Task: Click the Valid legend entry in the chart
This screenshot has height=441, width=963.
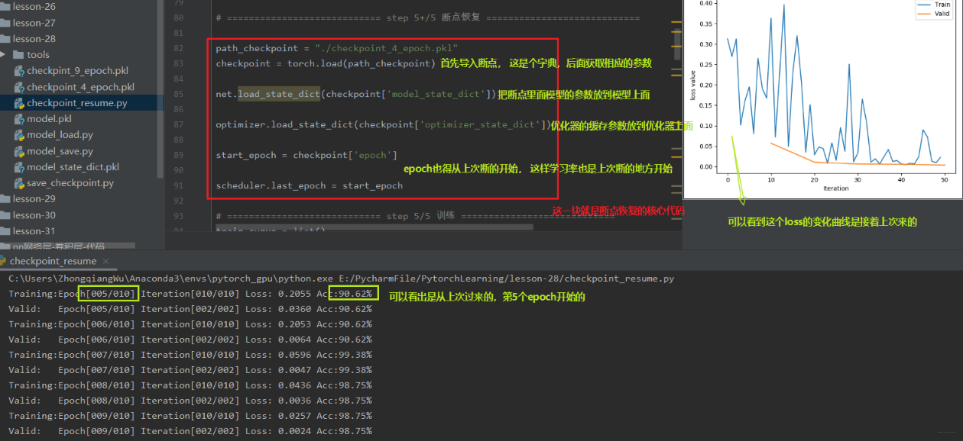Action: [x=934, y=14]
